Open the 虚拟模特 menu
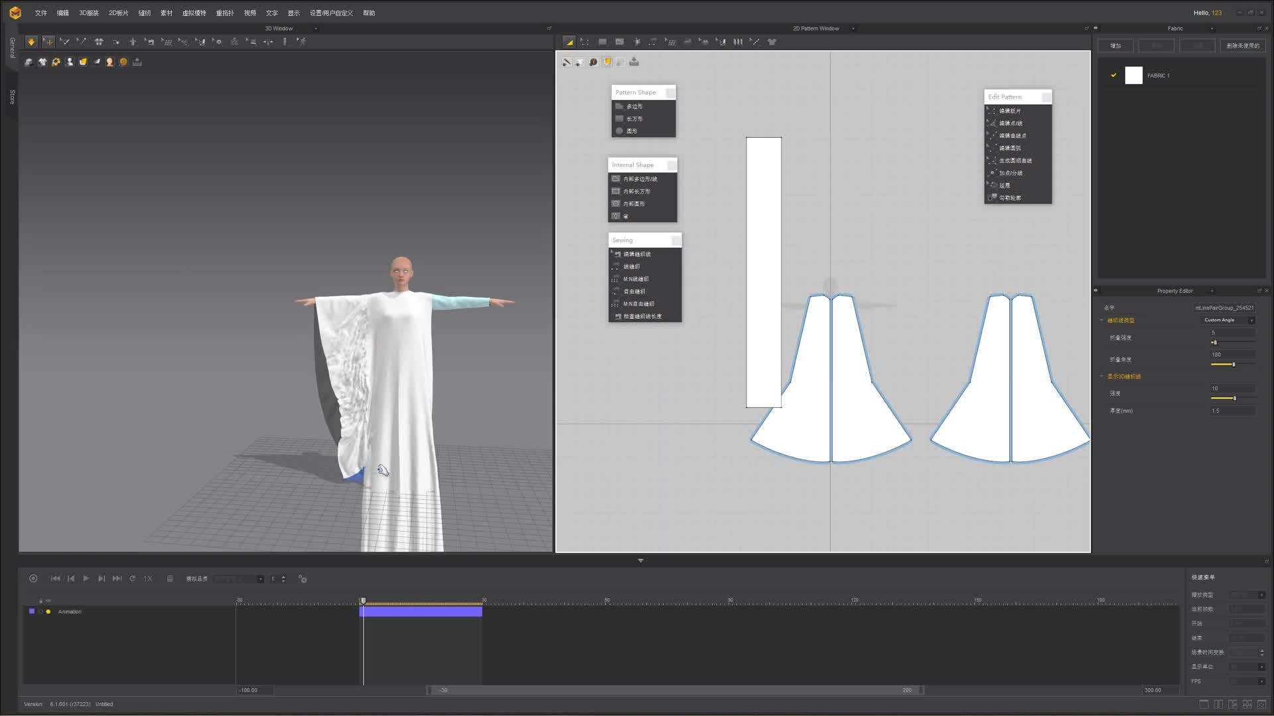Screen dimensions: 1274x716 click(194, 13)
